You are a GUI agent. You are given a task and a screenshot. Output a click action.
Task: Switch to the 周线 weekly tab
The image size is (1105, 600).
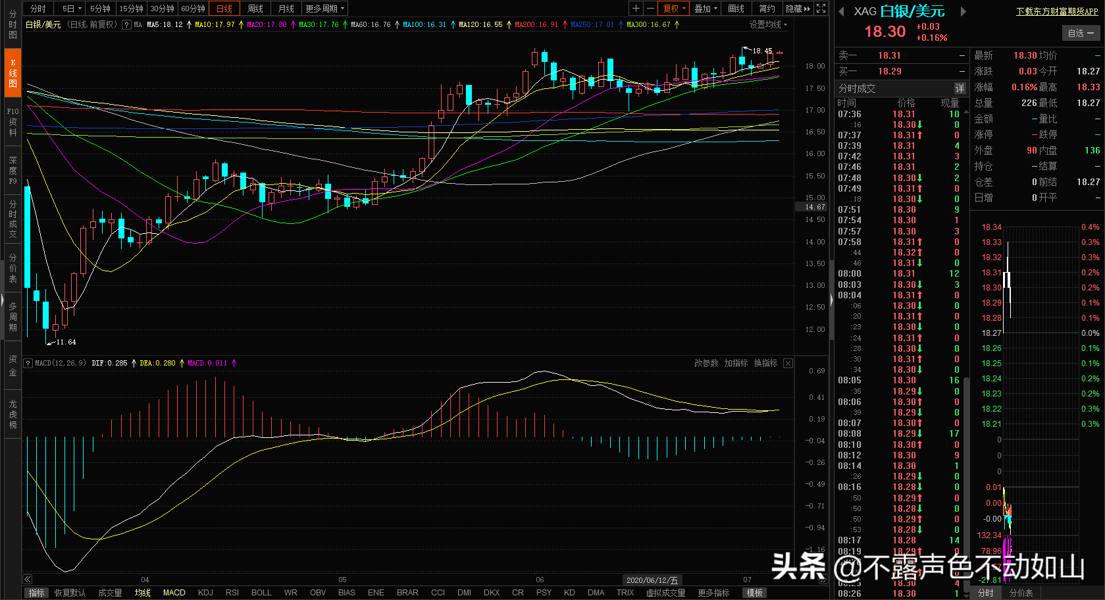(255, 8)
